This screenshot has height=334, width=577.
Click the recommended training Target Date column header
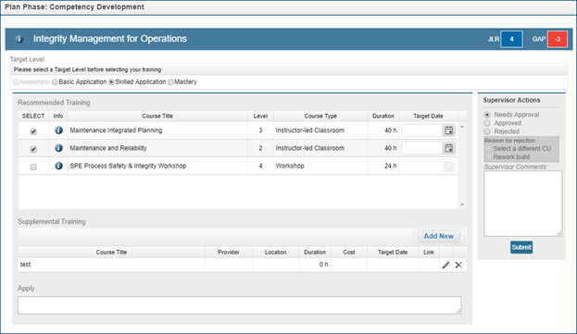[x=428, y=116]
